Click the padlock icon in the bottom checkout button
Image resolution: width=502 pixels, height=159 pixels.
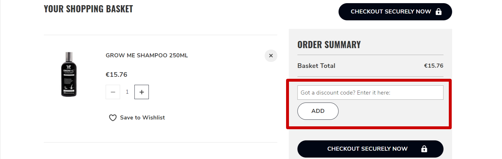(424, 149)
